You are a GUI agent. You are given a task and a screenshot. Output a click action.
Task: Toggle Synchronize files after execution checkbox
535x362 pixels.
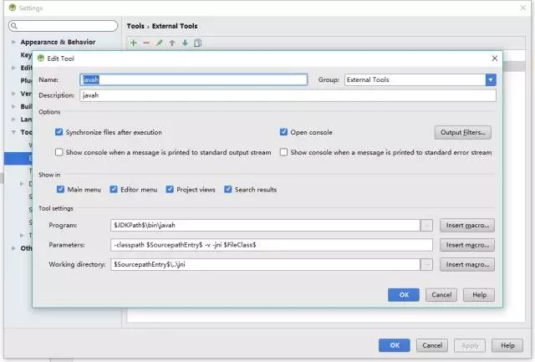click(x=59, y=132)
